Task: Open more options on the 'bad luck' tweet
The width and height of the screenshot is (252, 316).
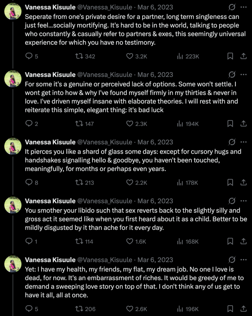Action: (243, 75)
